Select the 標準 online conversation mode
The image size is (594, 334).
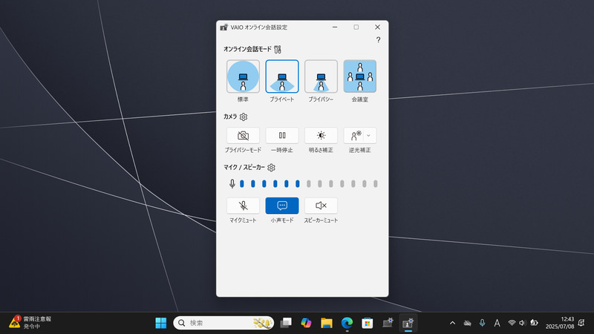coord(243,76)
